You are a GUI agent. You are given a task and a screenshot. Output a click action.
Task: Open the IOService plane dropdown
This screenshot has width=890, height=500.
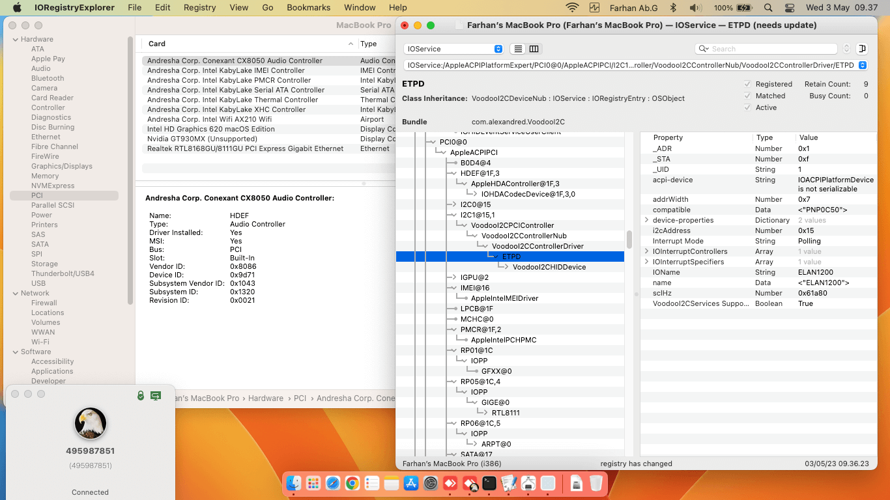453,49
